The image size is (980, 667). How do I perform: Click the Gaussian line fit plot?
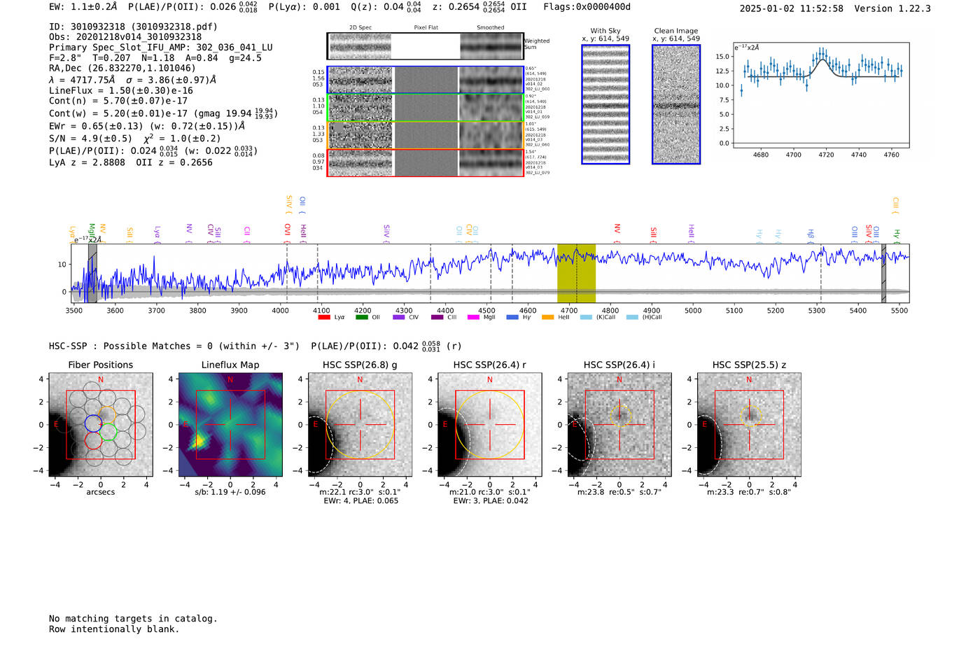(x=821, y=95)
